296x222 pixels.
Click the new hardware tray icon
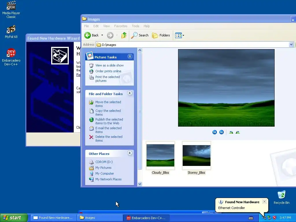pyautogui.click(x=264, y=218)
